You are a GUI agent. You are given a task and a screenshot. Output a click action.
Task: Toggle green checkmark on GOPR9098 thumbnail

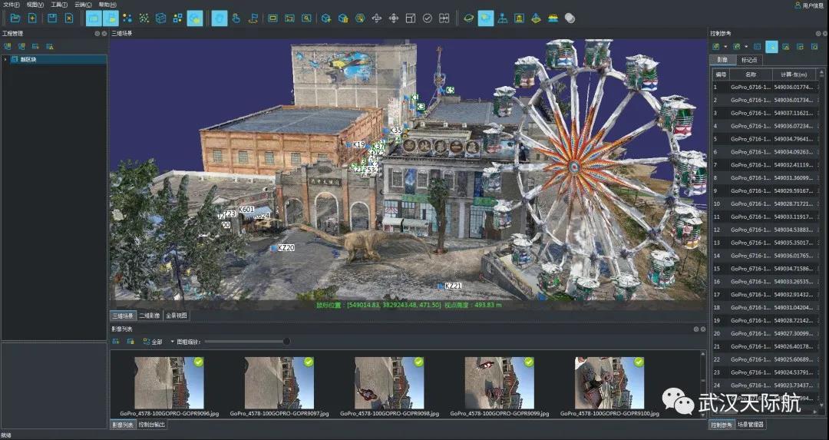418,362
